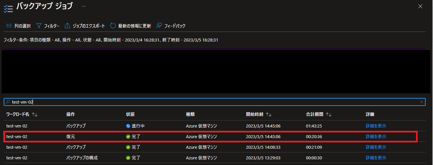Click the filter funnel icon
Viewport: 433px width, 165px height.
click(39, 26)
